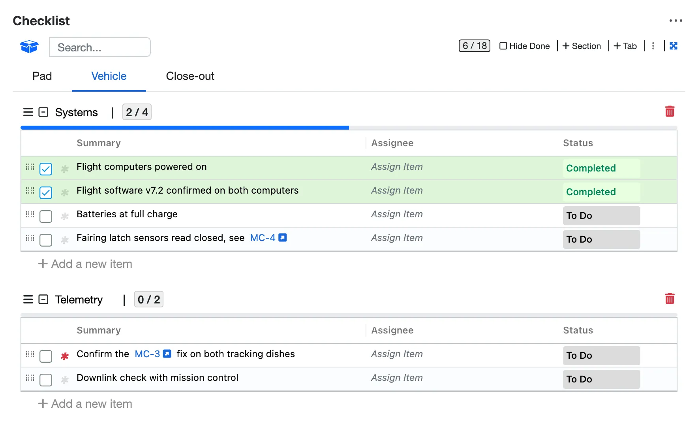Select the Vehicle tab
698x437 pixels.
pyautogui.click(x=109, y=76)
